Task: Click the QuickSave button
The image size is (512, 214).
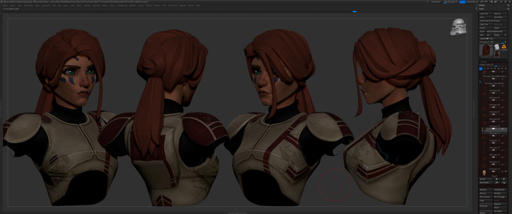Action: [x=436, y=2]
